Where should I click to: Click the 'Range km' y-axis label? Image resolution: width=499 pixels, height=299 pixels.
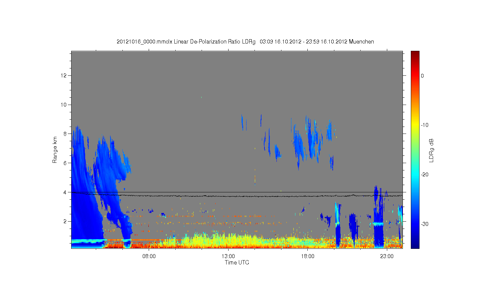(55, 150)
